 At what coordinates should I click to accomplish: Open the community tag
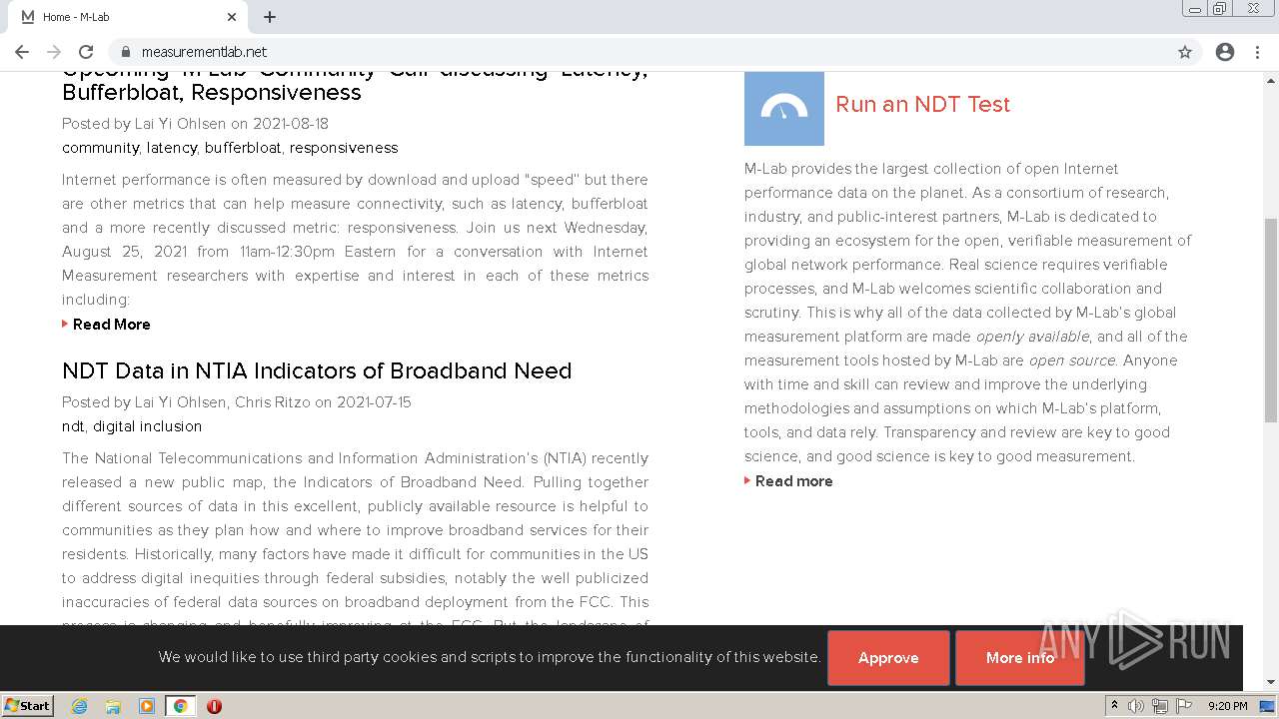click(x=100, y=148)
